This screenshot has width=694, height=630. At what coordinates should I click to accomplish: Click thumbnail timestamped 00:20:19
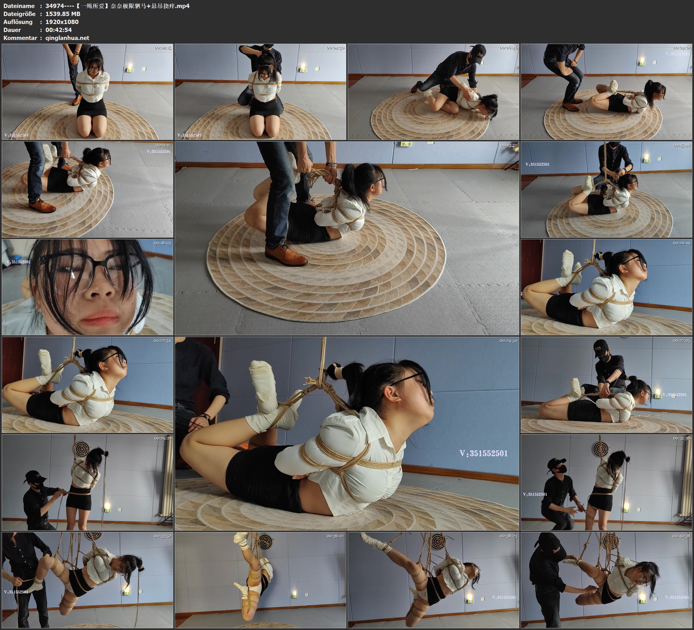coord(606,287)
